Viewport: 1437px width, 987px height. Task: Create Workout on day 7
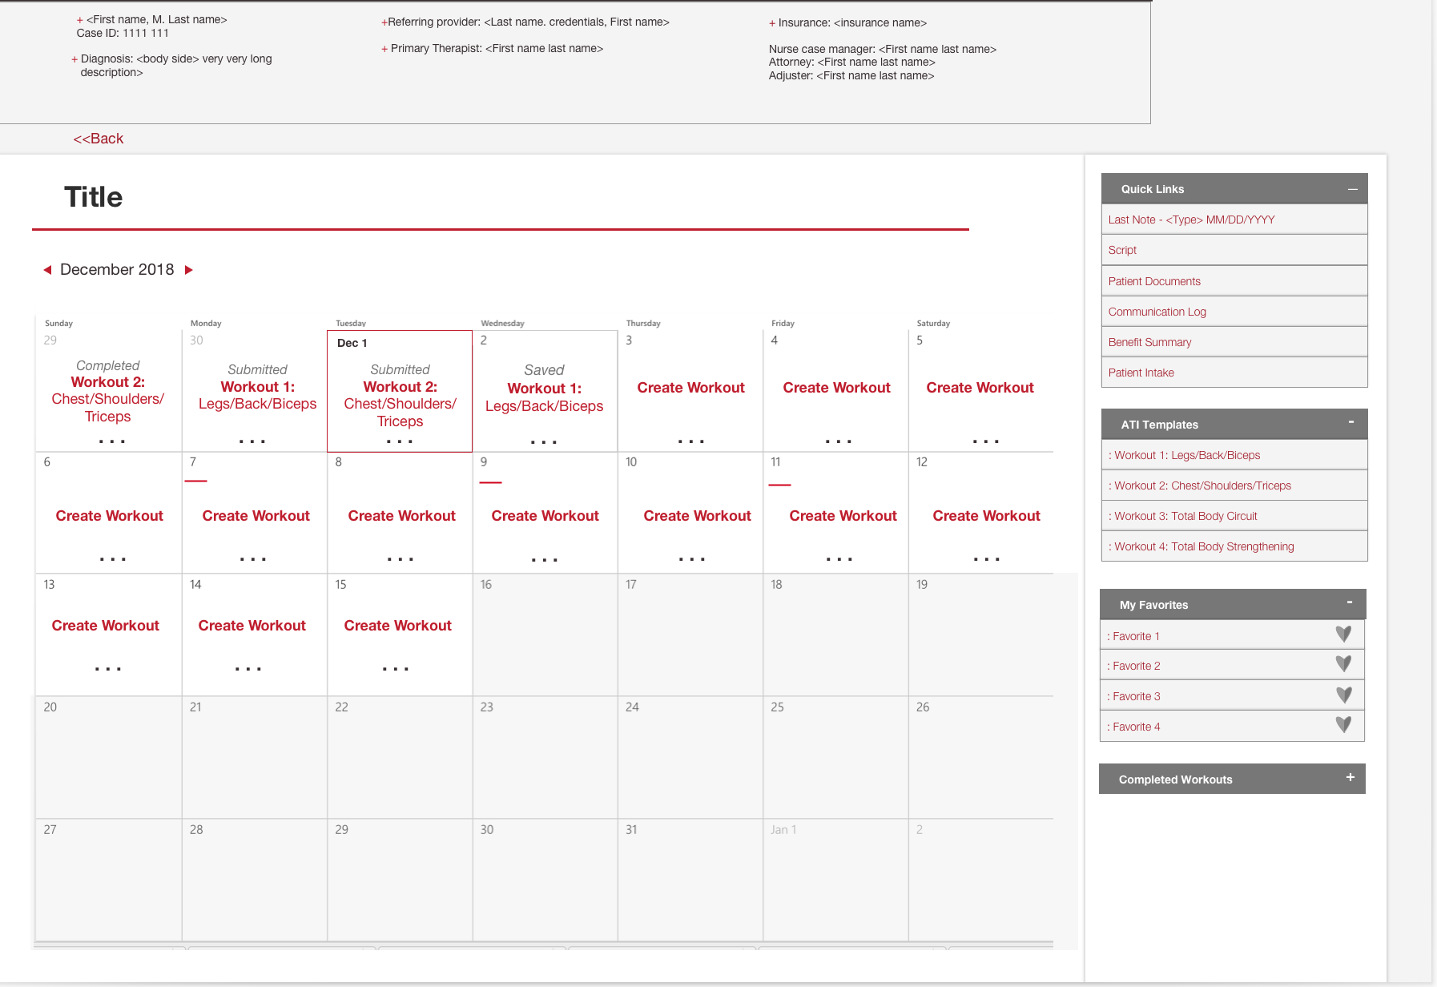pyautogui.click(x=256, y=516)
